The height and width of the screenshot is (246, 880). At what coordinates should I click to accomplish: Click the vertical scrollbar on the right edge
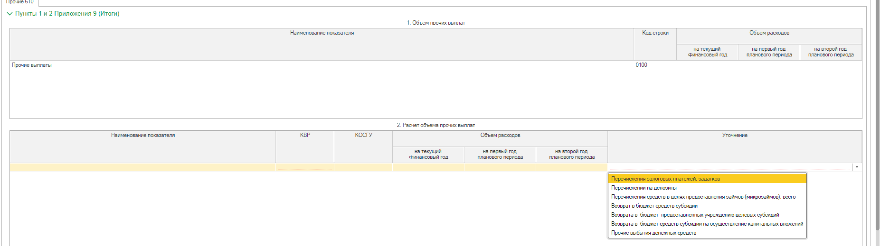click(x=877, y=118)
